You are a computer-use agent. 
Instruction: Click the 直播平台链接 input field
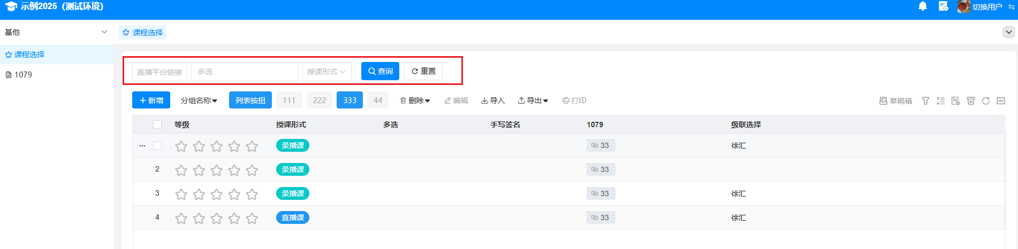[x=159, y=72]
